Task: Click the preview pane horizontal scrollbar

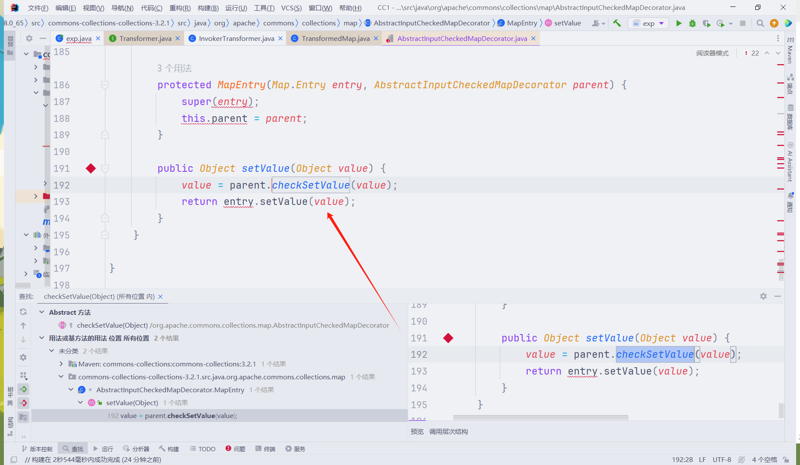Action: click(541, 417)
